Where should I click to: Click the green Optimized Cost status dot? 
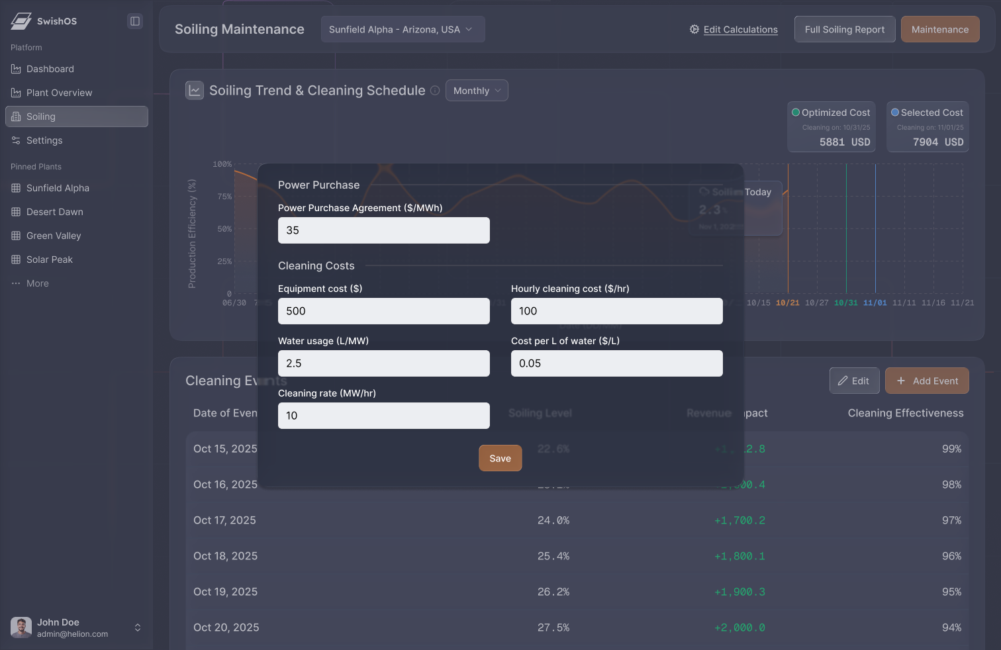click(796, 113)
